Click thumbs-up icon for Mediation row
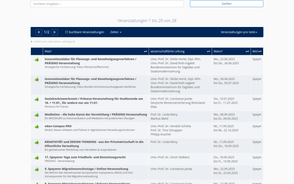Viewport: 294px width, 184px height. (x=37, y=115)
